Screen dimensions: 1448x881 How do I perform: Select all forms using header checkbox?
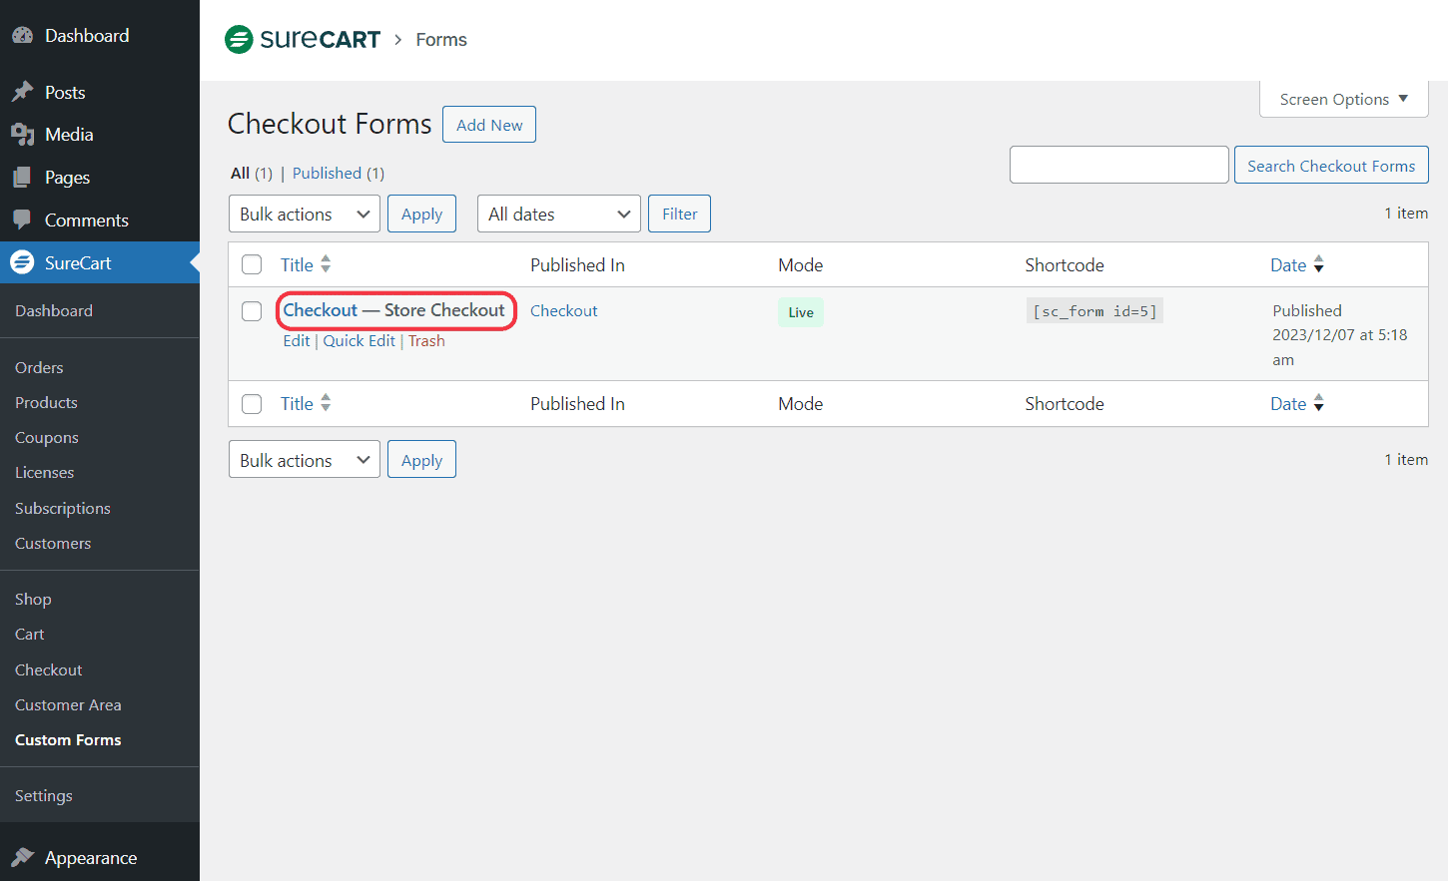click(x=252, y=264)
